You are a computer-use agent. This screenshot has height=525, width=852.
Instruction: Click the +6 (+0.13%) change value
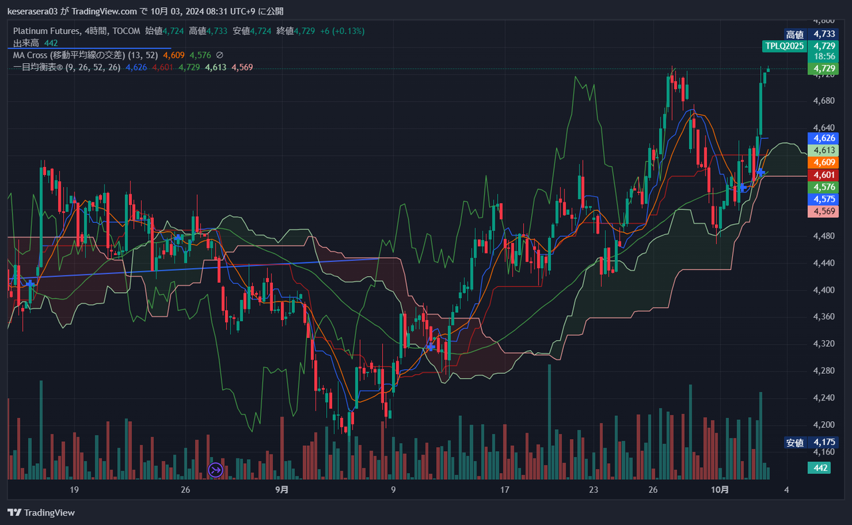pos(342,31)
